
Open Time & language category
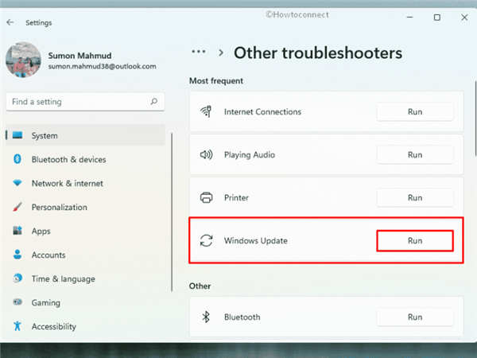86,278
